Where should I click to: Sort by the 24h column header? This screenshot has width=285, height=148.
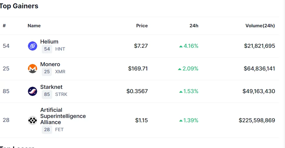point(194,26)
